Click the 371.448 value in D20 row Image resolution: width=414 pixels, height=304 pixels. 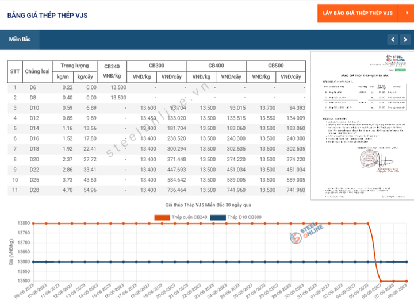[177, 159]
